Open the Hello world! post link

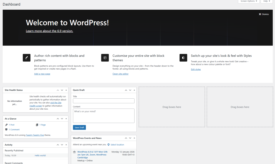click(x=40, y=155)
